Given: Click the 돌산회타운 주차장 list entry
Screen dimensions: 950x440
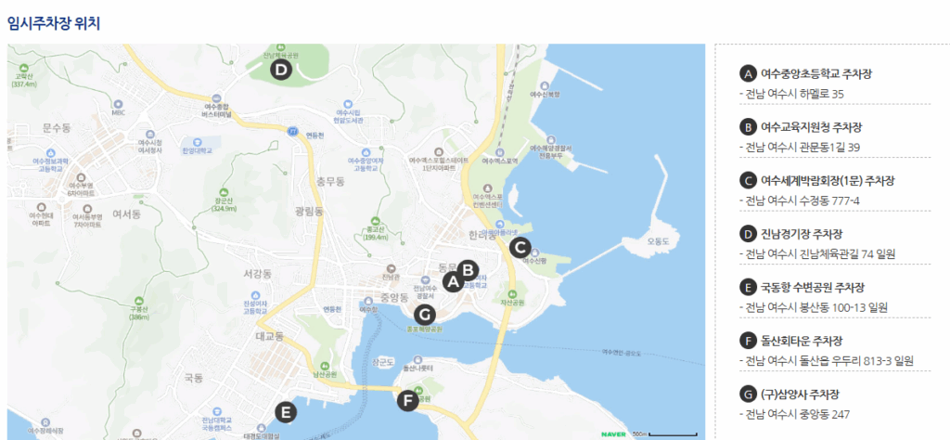Looking at the screenshot, I should [x=803, y=341].
